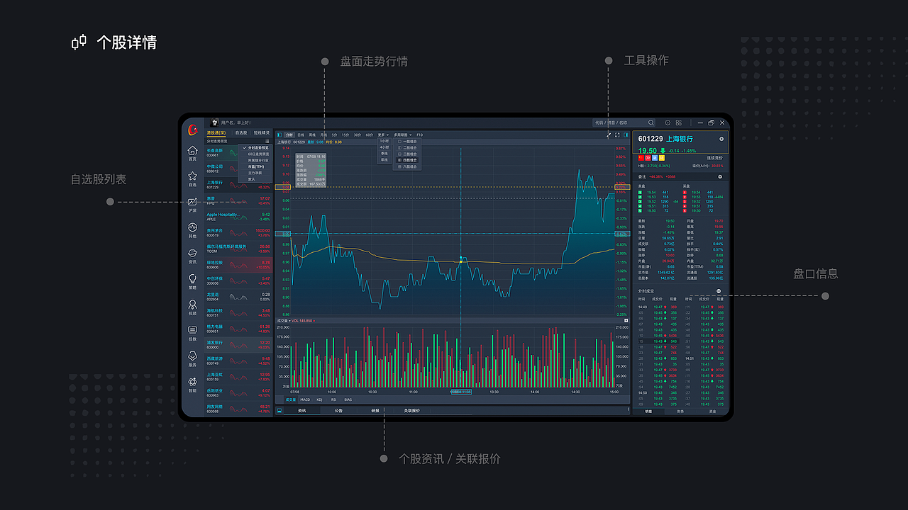Click the search magnifier in the title bar
Image resolution: width=908 pixels, height=510 pixels.
pos(651,123)
